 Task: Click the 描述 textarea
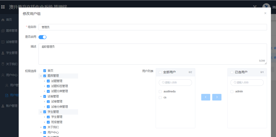(x=153, y=54)
